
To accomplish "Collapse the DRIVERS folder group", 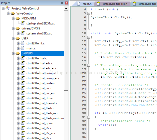I will tap(13, 53).
